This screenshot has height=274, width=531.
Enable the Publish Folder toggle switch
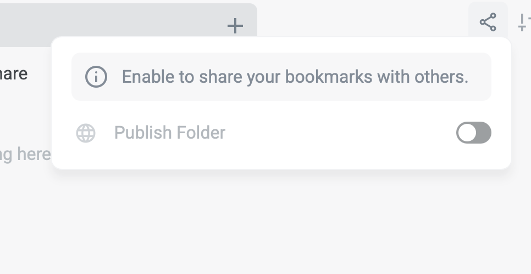(x=473, y=133)
